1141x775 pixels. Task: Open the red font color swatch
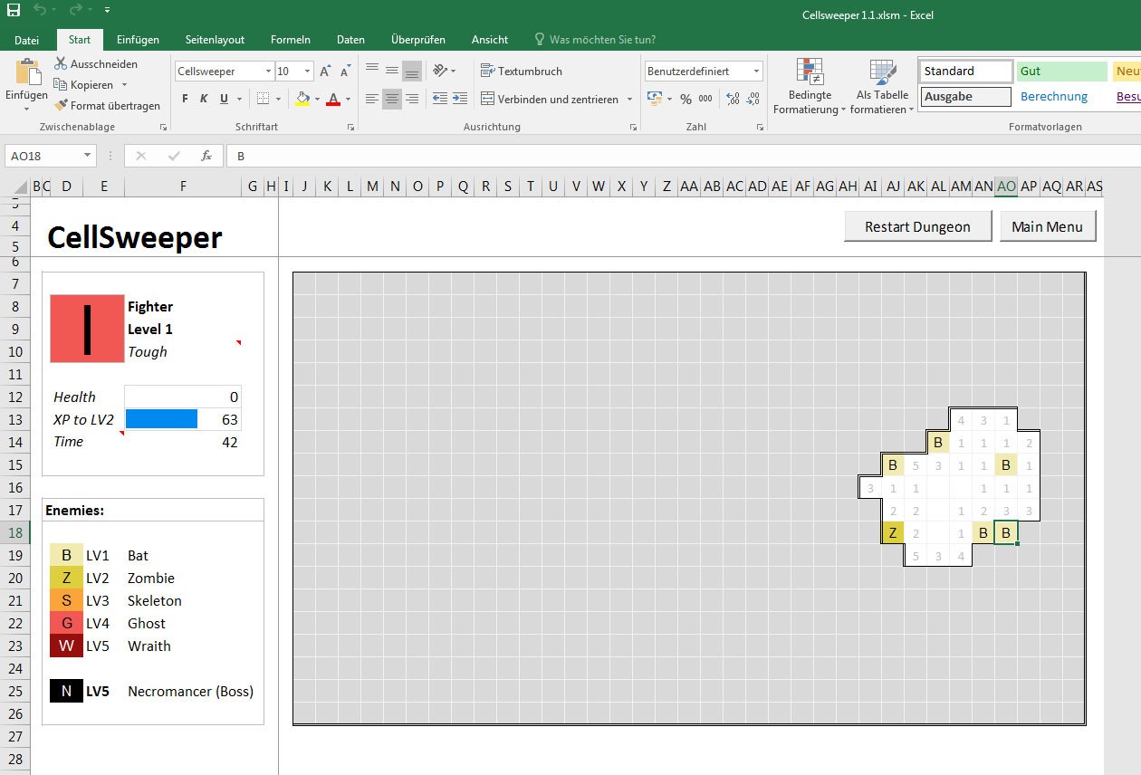[333, 99]
